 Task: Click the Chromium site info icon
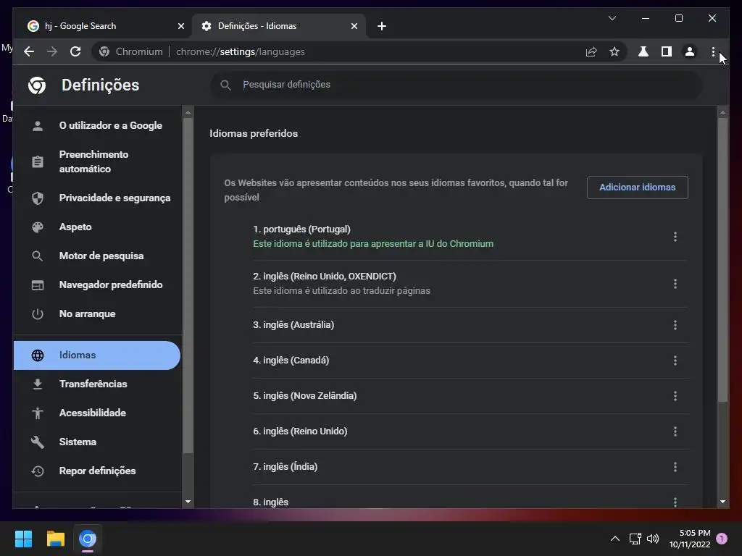coord(104,51)
